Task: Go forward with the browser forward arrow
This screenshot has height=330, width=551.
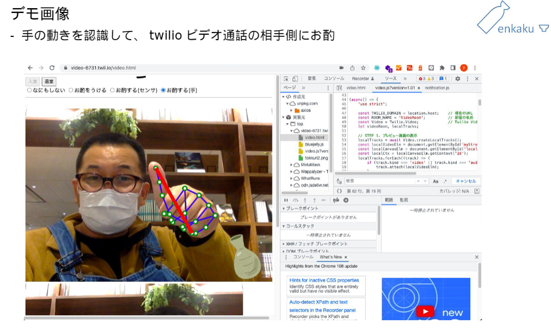Action: pos(41,68)
